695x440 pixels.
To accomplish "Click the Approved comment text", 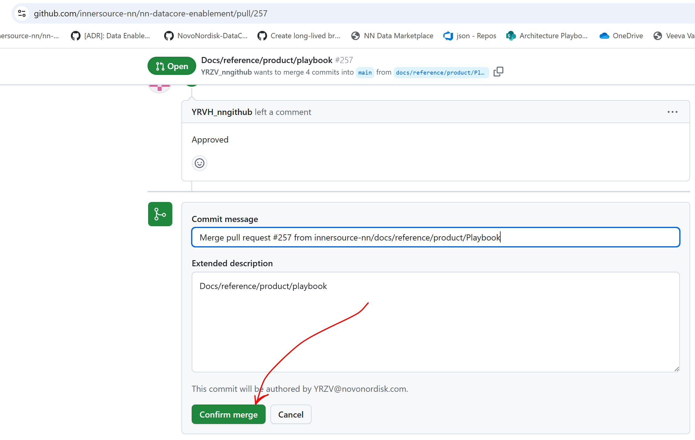I will [210, 139].
